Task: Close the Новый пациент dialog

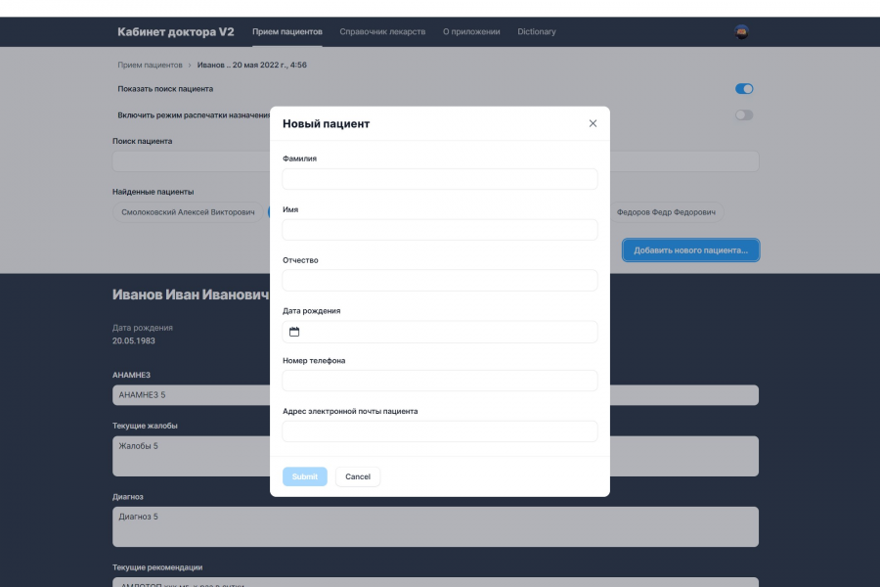Action: [x=593, y=123]
